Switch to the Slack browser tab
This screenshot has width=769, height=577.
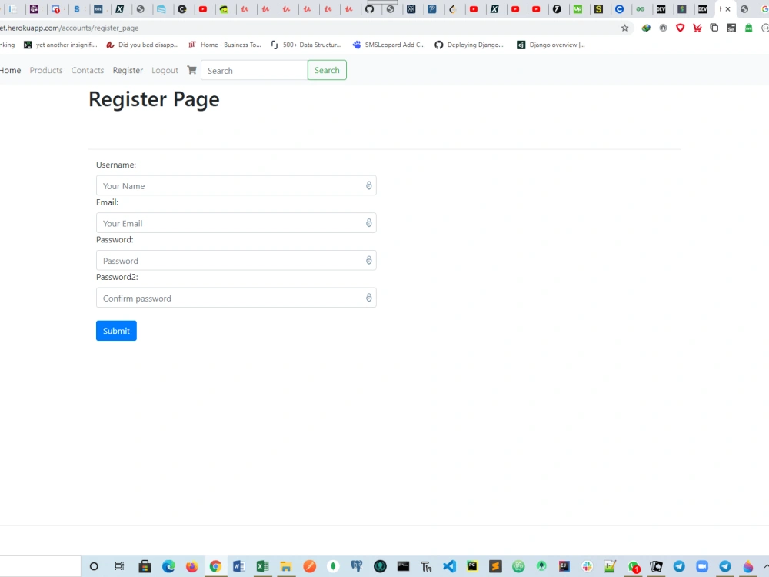click(34, 8)
